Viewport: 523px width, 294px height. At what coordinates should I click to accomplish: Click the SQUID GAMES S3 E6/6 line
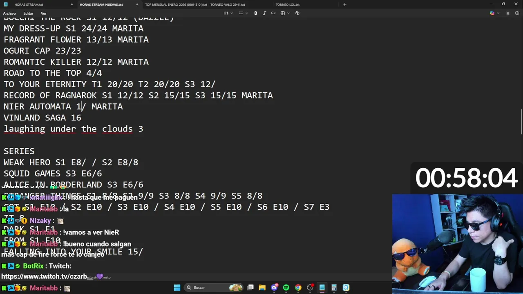pos(53,174)
